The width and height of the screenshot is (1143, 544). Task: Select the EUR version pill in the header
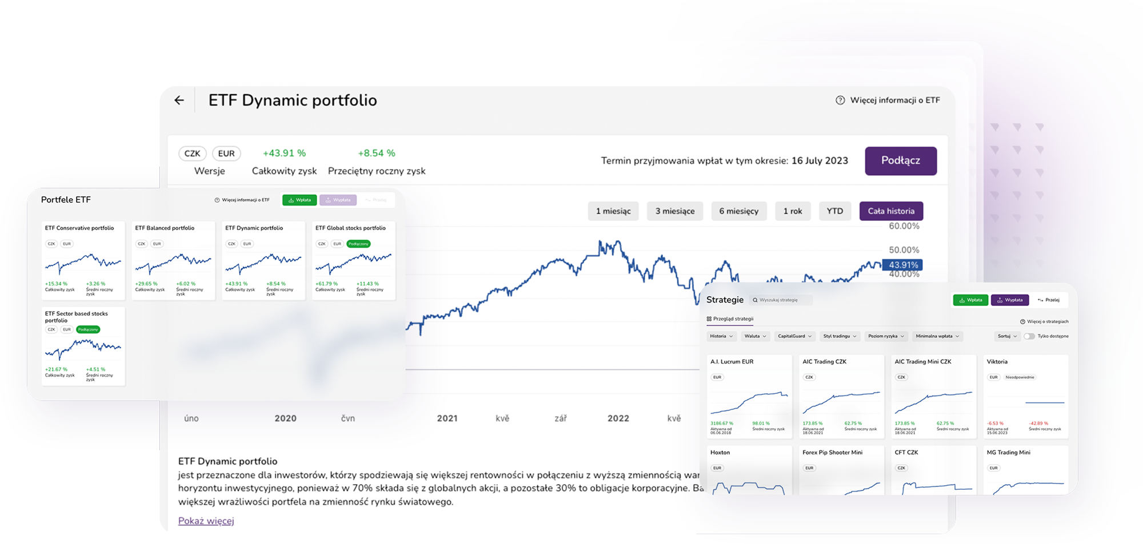pos(226,154)
